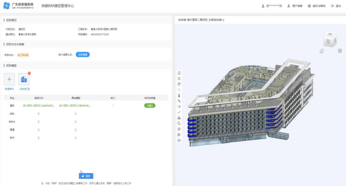Click the 项目概况 section heading
The width and height of the screenshot is (346, 186).
tap(11, 20)
